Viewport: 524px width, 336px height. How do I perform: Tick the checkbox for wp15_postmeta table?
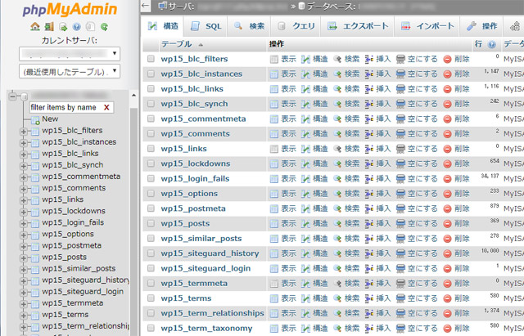click(x=151, y=208)
